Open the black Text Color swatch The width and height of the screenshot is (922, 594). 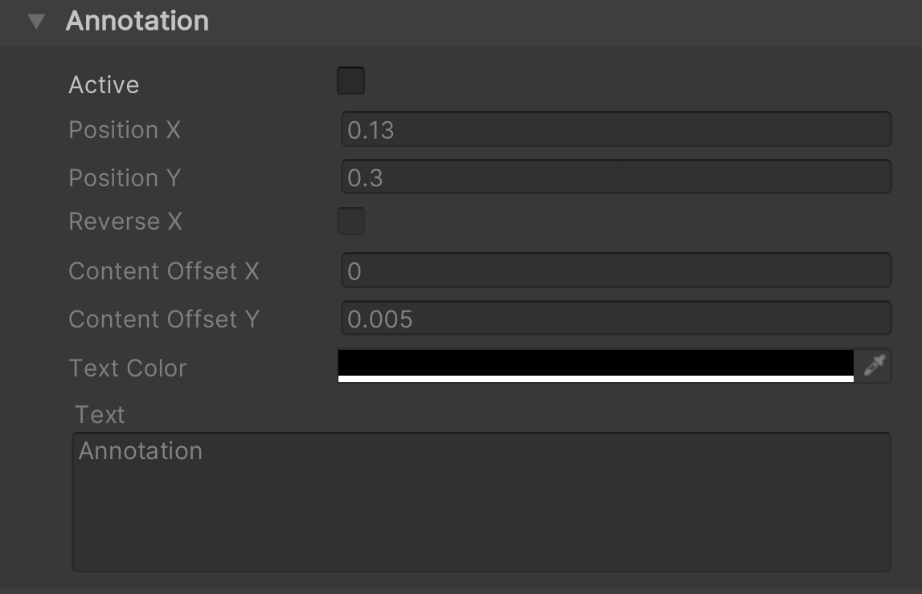tap(595, 362)
